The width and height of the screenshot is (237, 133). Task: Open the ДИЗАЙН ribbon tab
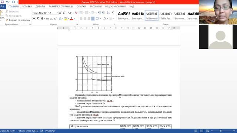tap(40, 7)
